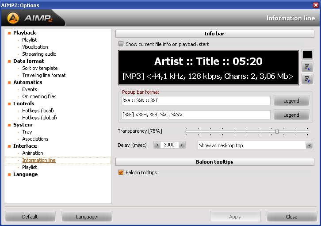The height and width of the screenshot is (226, 321).
Task: Select the System category
Action: [23, 125]
